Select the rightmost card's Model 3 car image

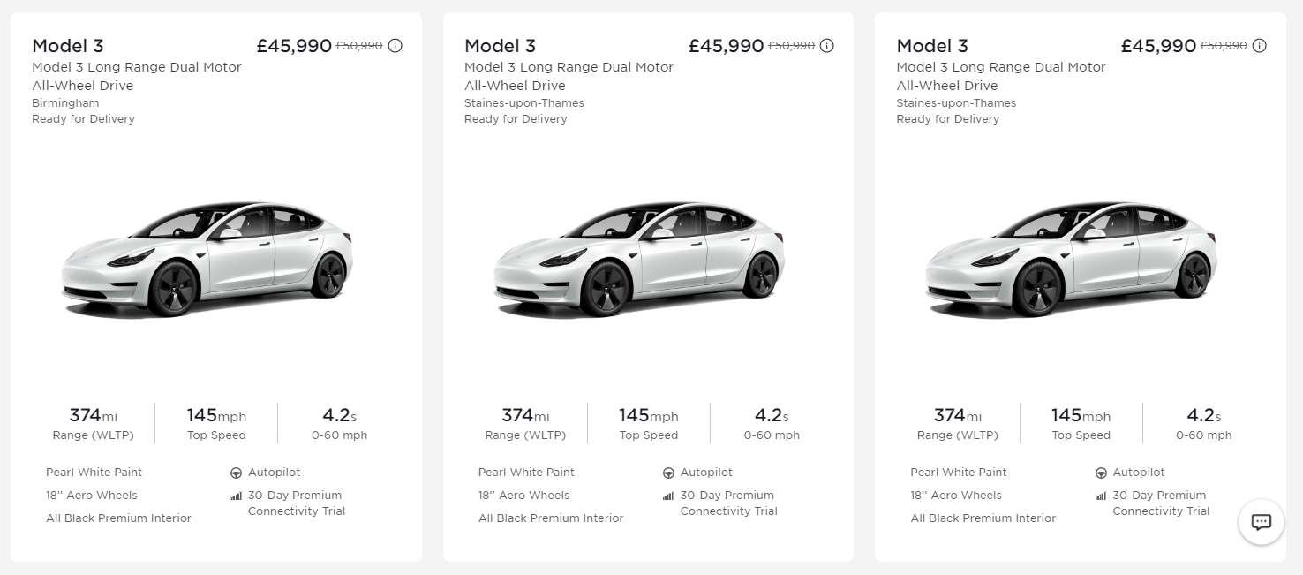(1071, 258)
